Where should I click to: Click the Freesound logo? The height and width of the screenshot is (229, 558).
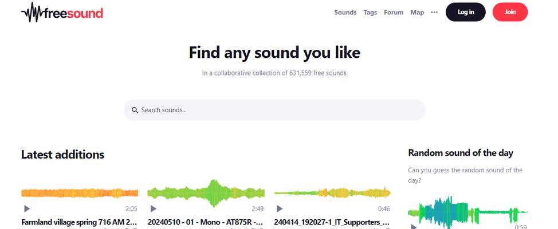pyautogui.click(x=62, y=12)
